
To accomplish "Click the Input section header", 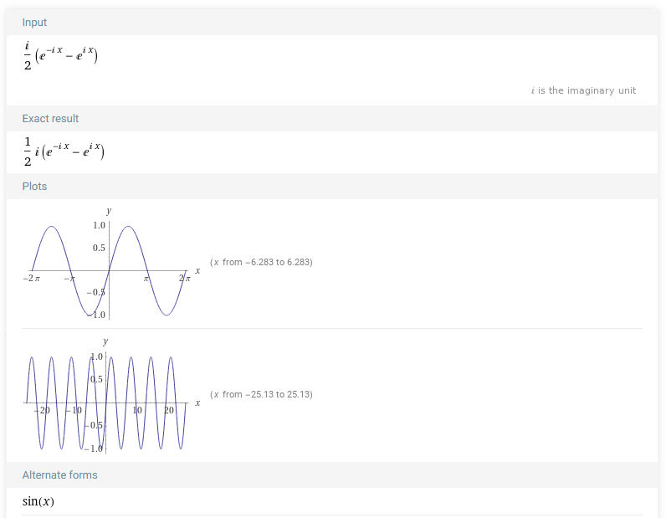I will click(34, 23).
